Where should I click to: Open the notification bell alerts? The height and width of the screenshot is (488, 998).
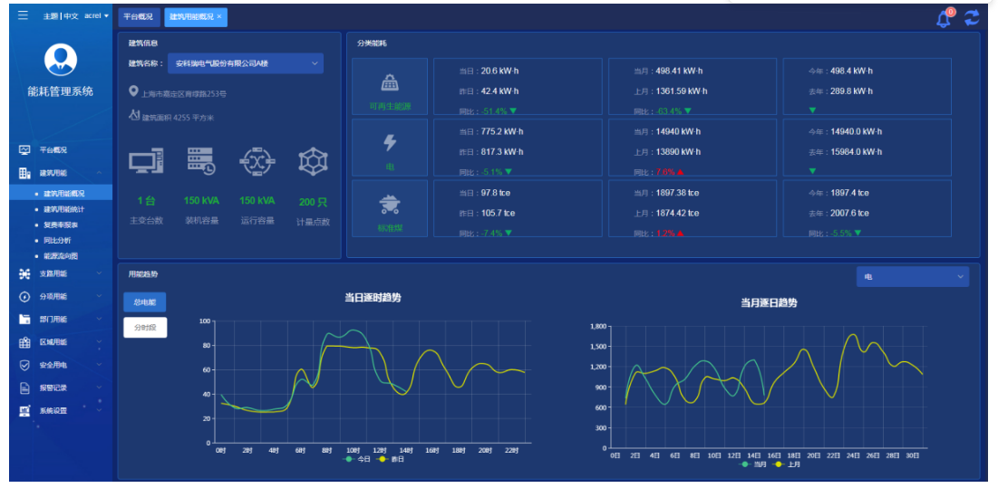[944, 18]
